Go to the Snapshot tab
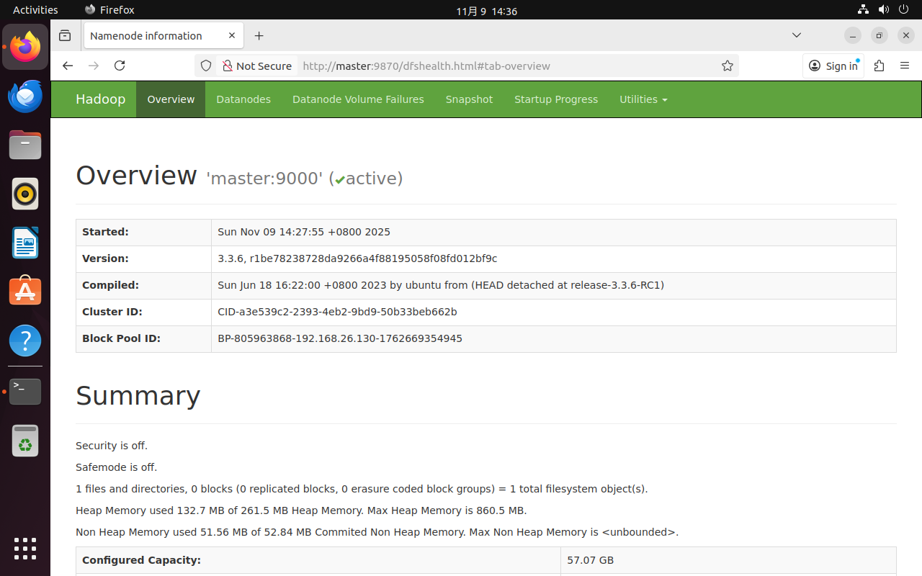 tap(469, 99)
